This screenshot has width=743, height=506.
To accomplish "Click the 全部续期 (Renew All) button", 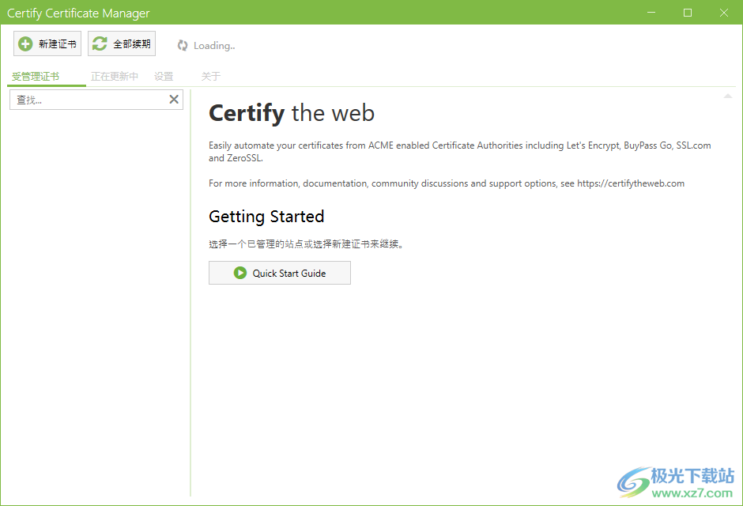I will pyautogui.click(x=122, y=43).
